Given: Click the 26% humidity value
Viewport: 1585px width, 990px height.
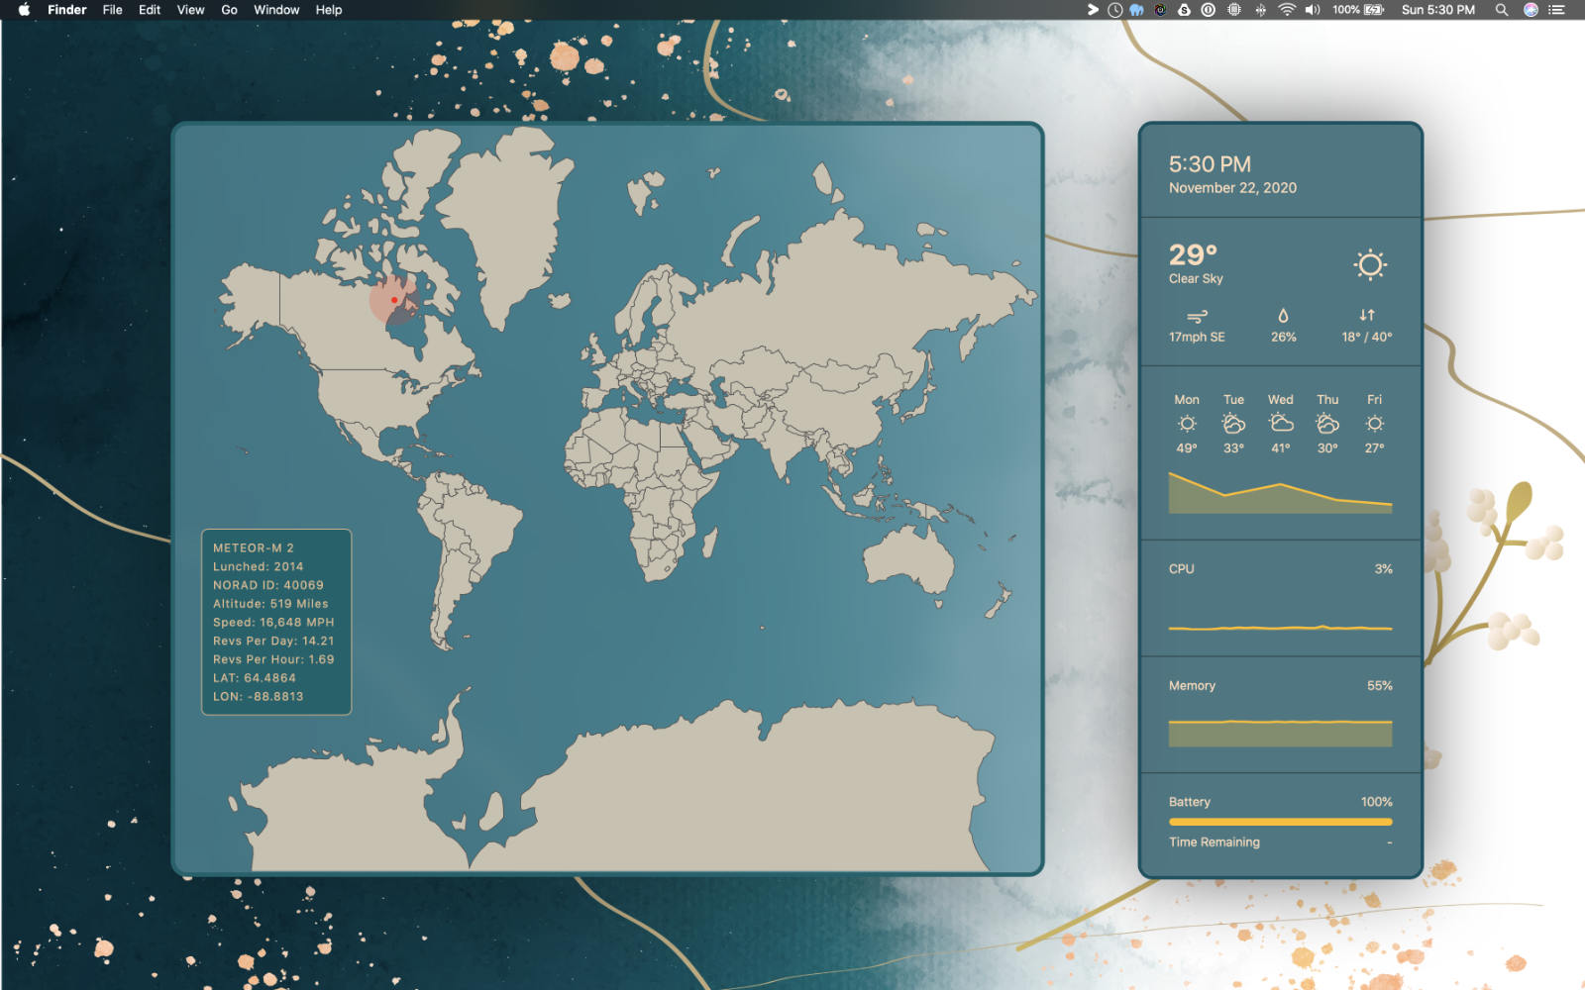Looking at the screenshot, I should click(x=1283, y=338).
